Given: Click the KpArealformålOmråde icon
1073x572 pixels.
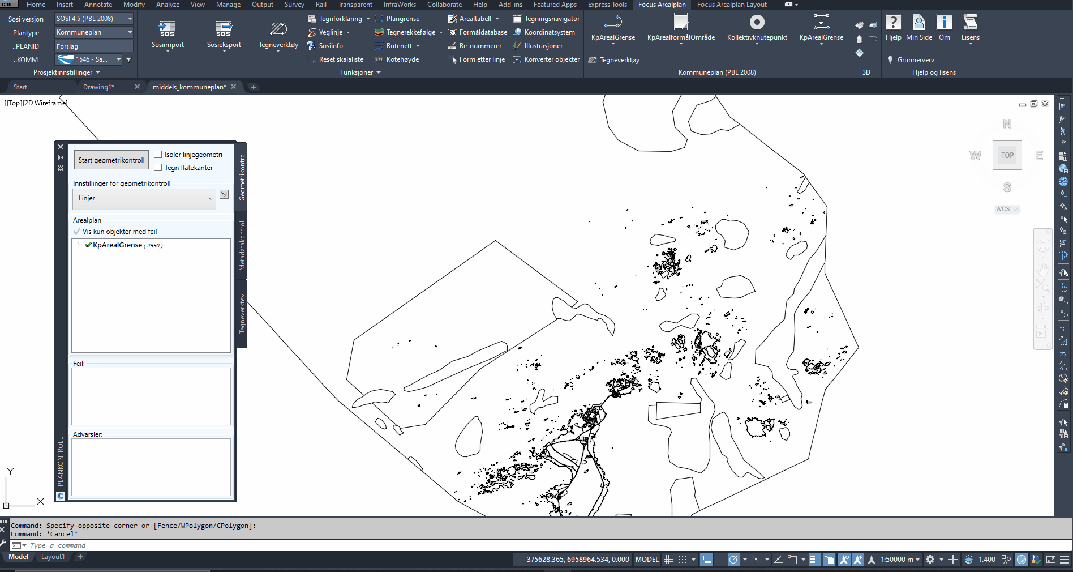Looking at the screenshot, I should pos(680,23).
